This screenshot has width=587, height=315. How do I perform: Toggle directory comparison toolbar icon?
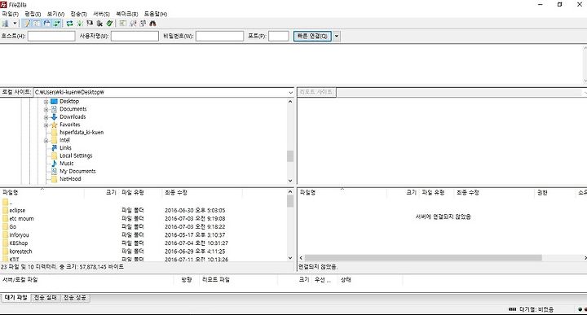(x=133, y=24)
